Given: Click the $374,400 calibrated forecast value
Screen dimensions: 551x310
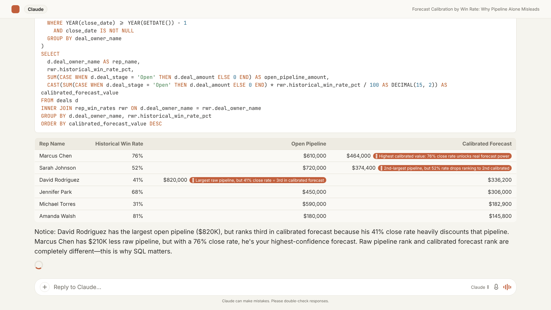Looking at the screenshot, I should (x=364, y=168).
